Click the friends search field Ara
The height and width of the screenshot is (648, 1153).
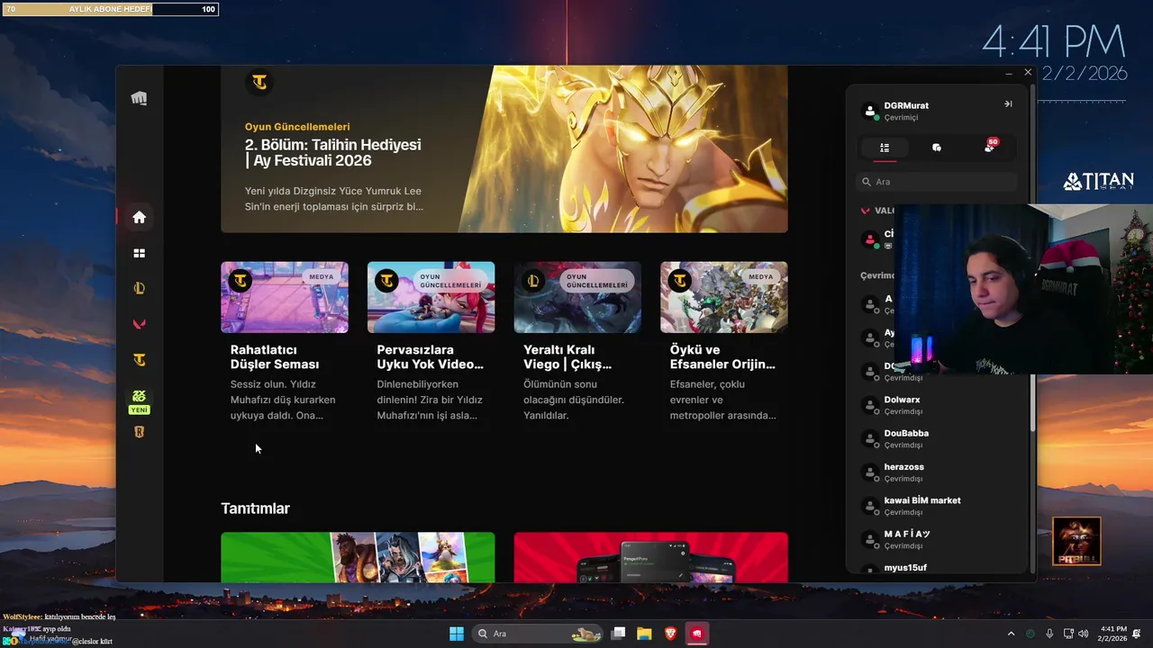937,182
